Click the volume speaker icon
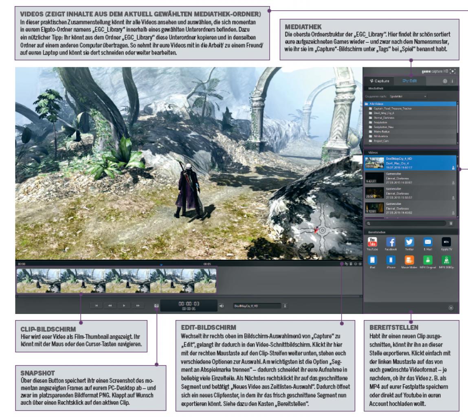Viewport: 468px width, 417px height. (x=222, y=306)
